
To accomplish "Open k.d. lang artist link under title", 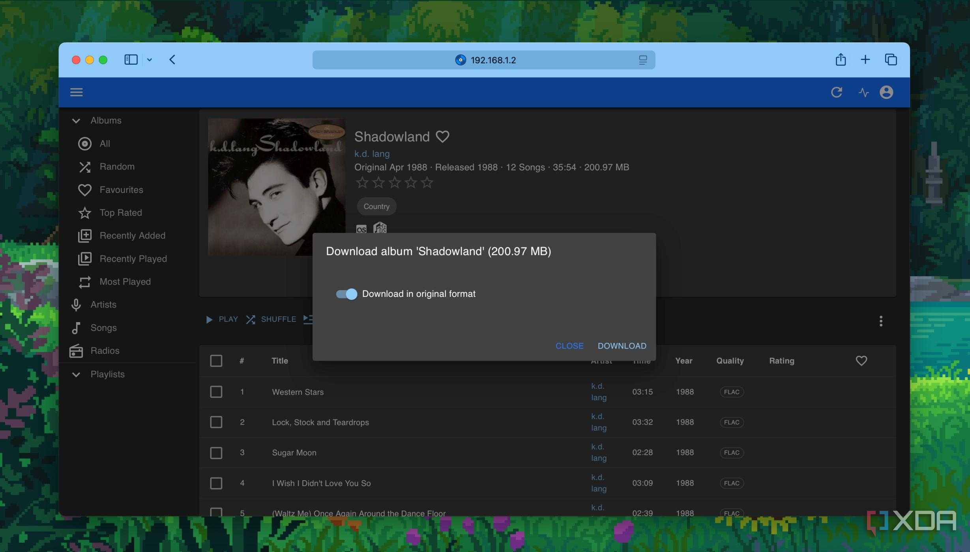I will (372, 154).
